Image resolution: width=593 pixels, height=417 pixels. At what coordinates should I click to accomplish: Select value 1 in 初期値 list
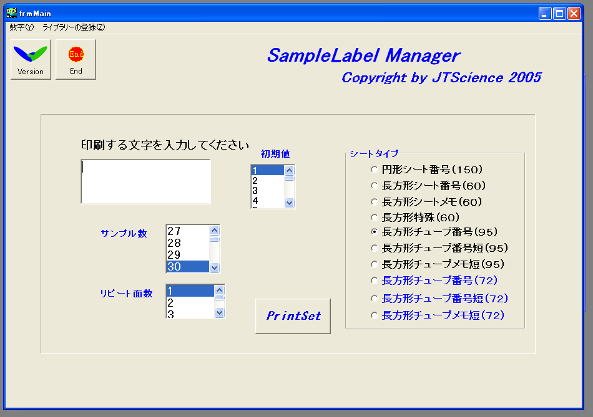(x=268, y=170)
